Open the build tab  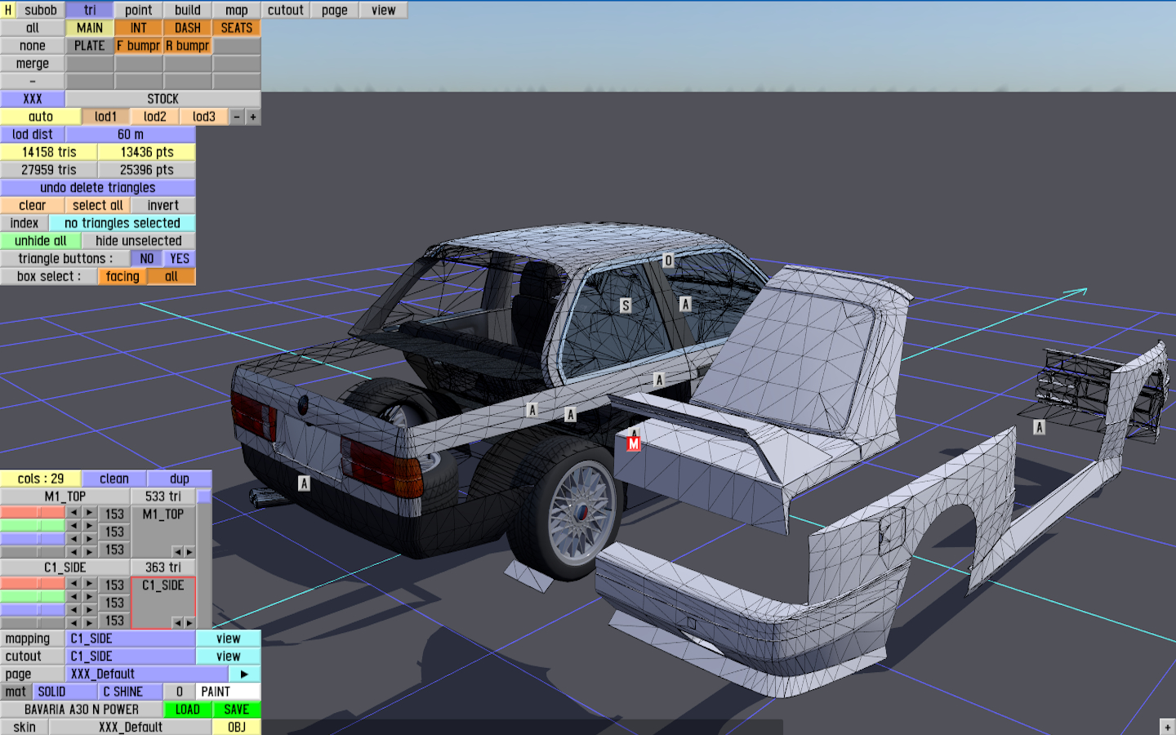(188, 10)
